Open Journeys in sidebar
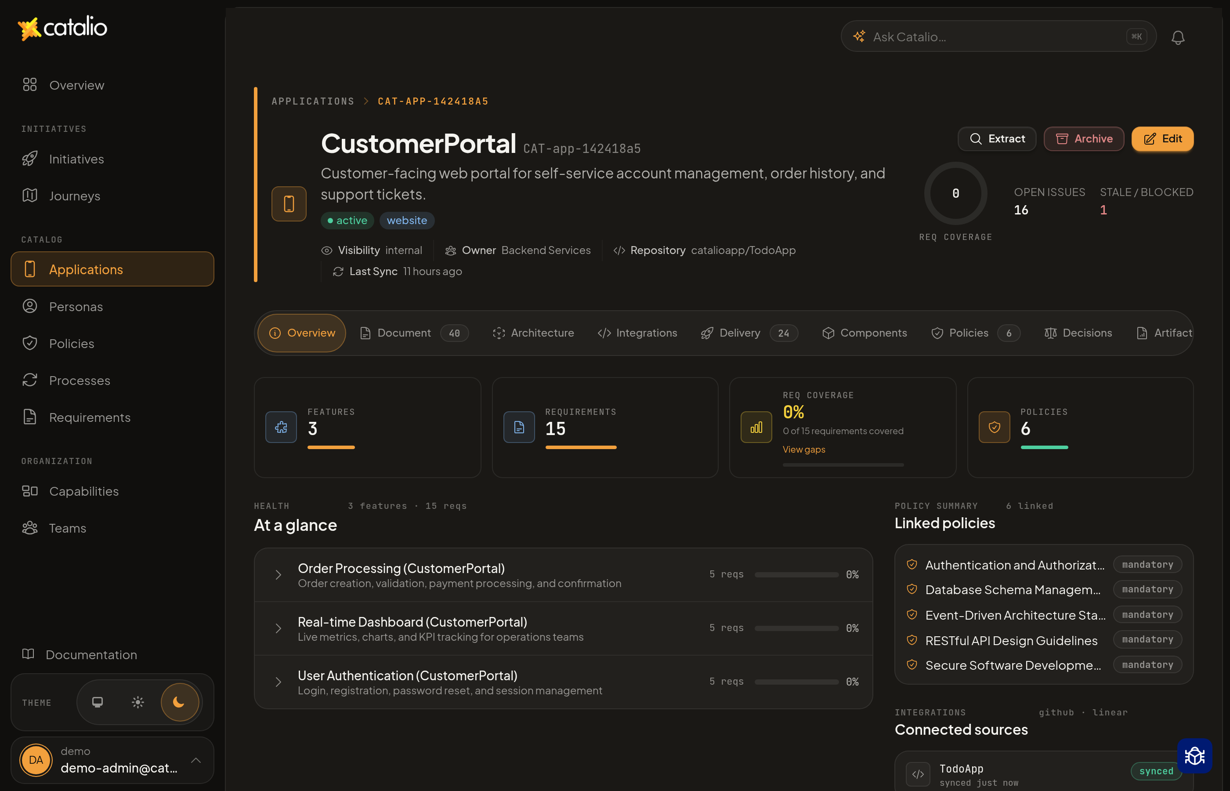Image resolution: width=1230 pixels, height=791 pixels. coord(112,196)
